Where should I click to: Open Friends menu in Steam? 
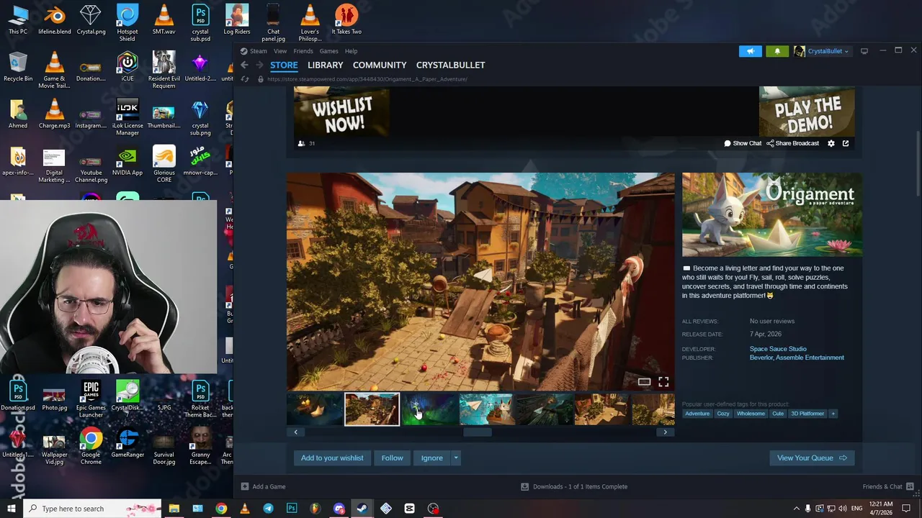click(303, 51)
